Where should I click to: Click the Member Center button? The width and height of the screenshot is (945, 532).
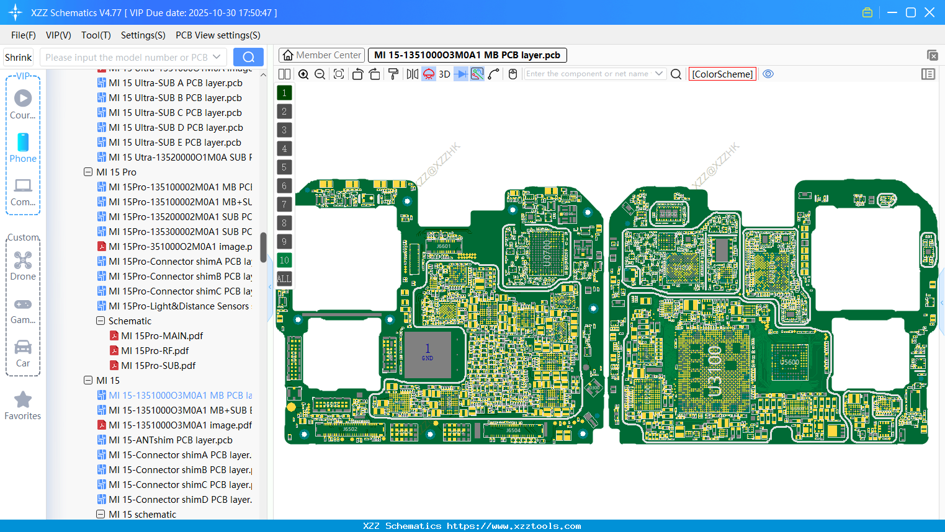point(321,55)
